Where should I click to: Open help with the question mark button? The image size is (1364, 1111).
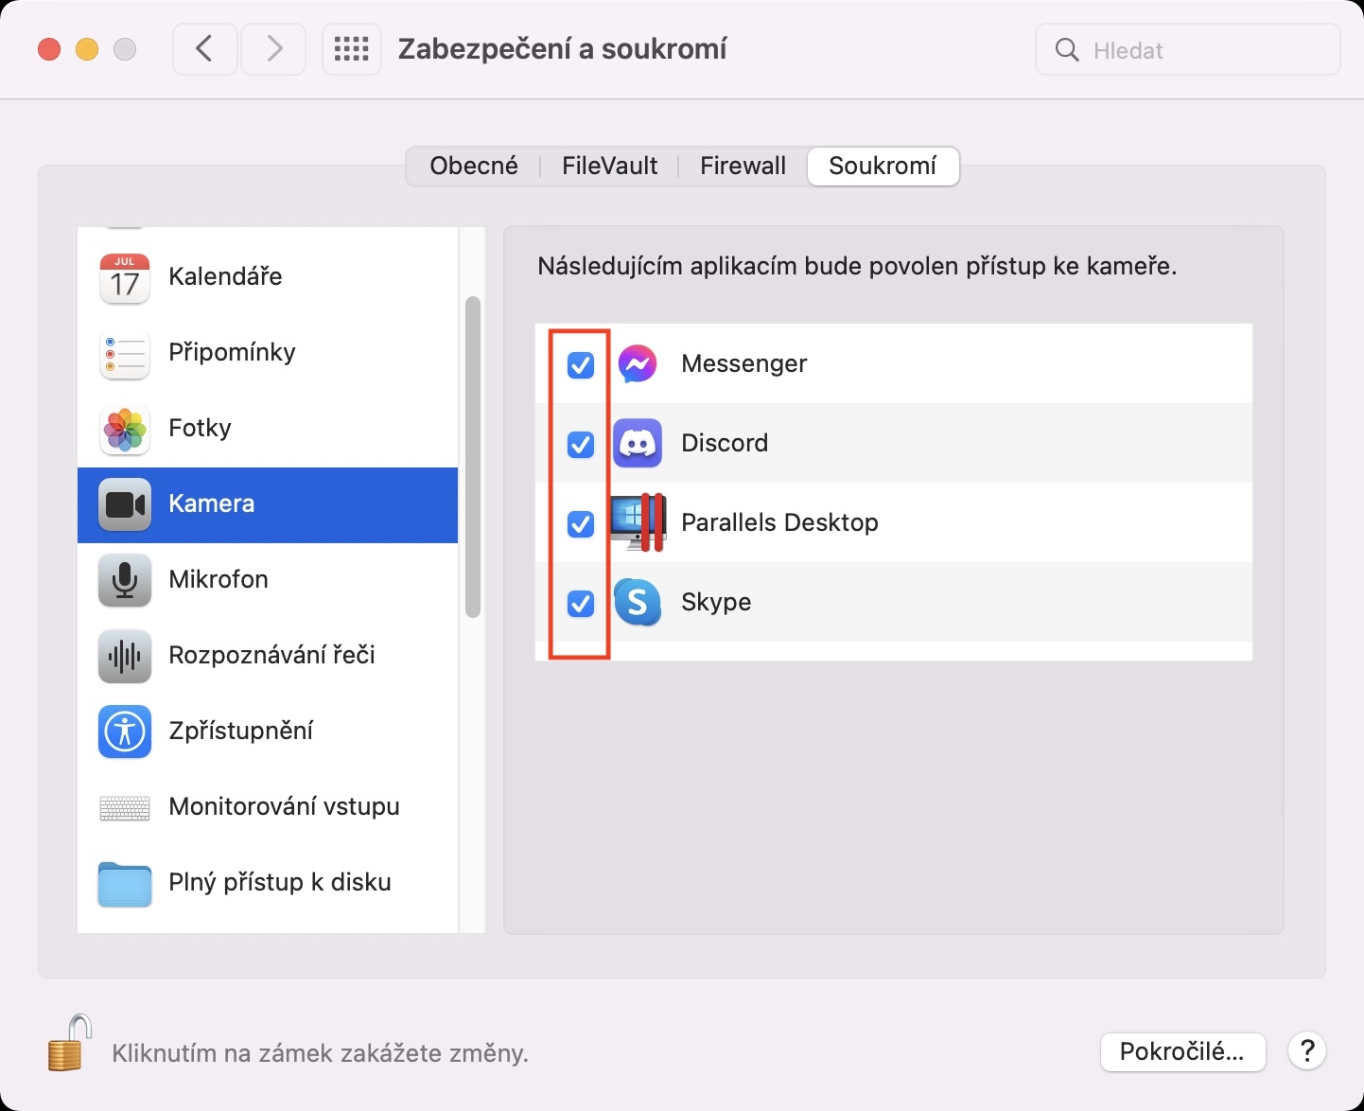[x=1307, y=1051]
